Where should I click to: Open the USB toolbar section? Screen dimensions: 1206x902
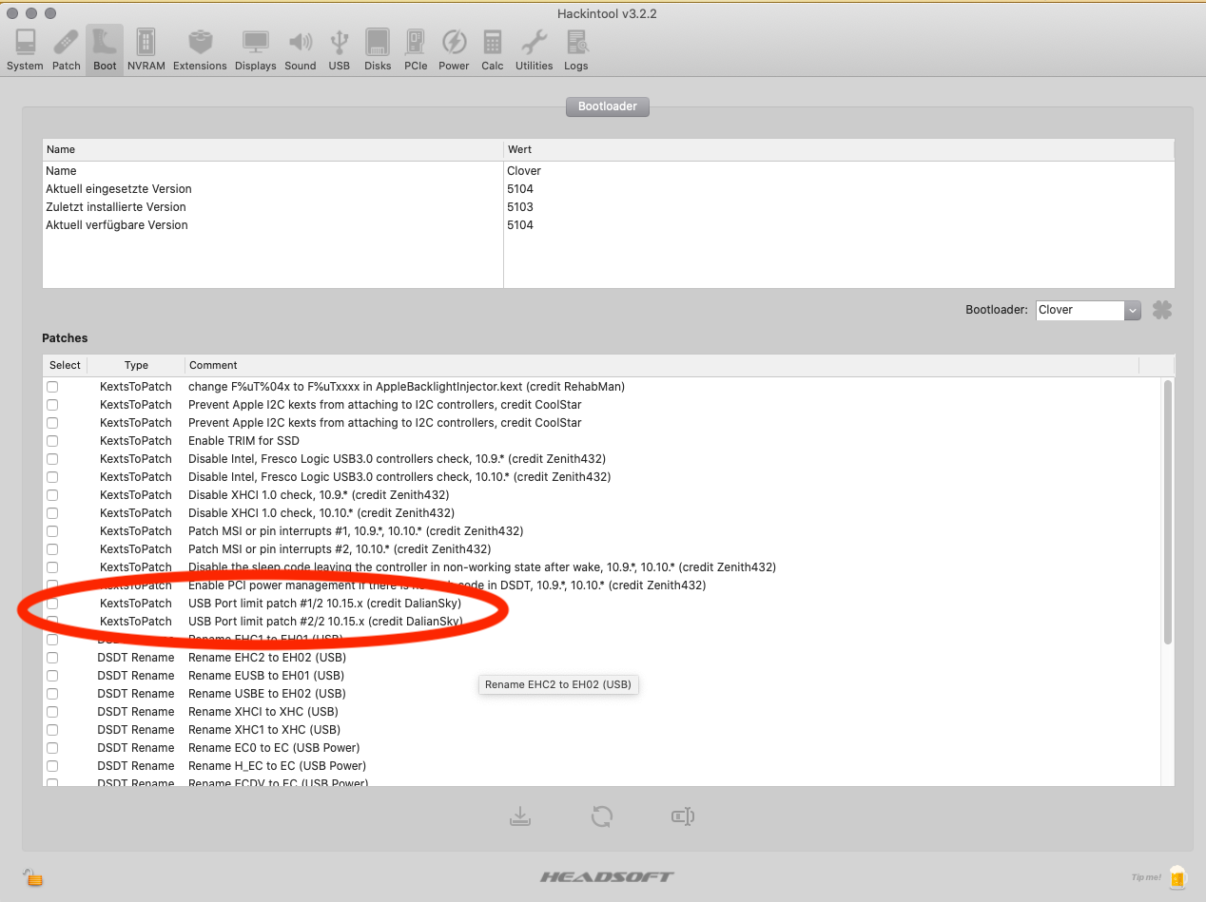340,50
